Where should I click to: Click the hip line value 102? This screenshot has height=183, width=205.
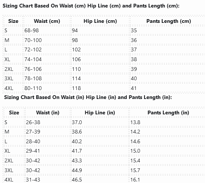pos(76,49)
